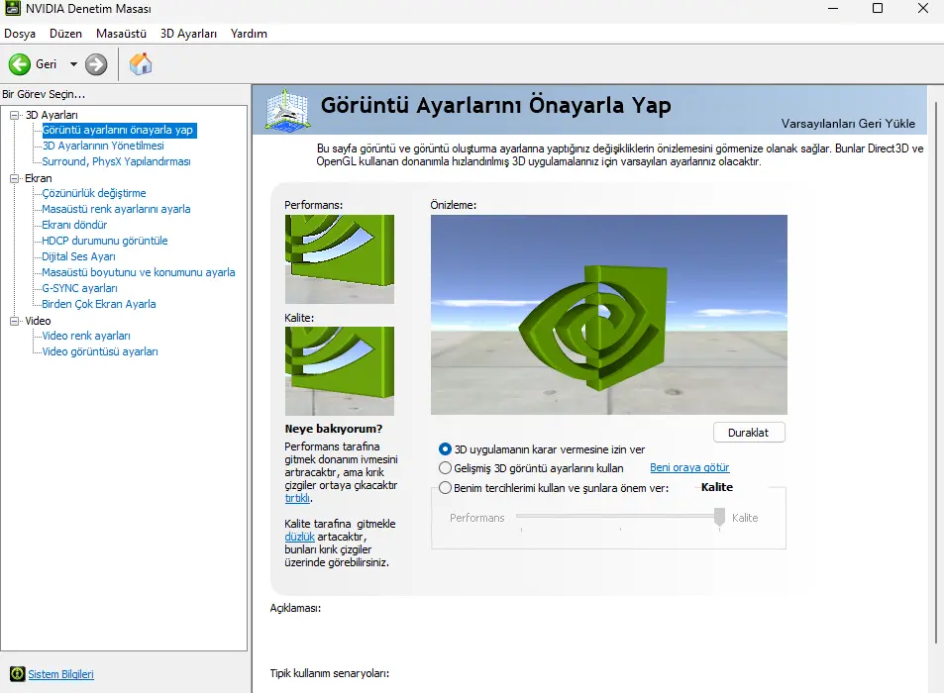
Task: Open '3D Ayarlarının Yönetilmesi' tree item
Action: coord(103,146)
